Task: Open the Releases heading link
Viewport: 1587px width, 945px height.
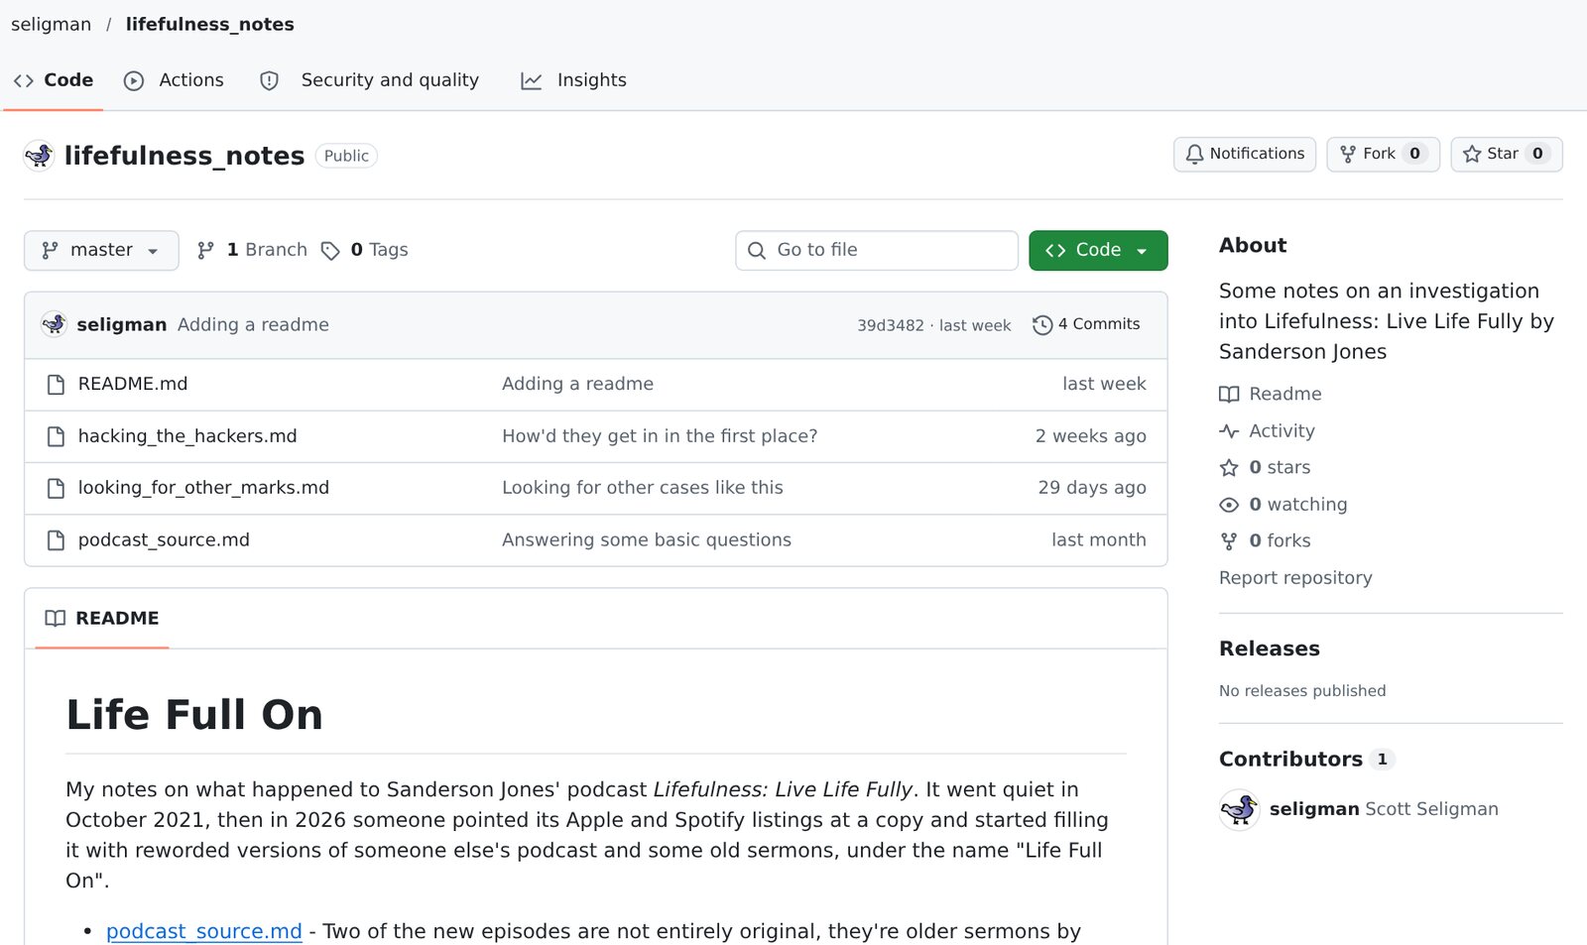Action: click(1270, 649)
